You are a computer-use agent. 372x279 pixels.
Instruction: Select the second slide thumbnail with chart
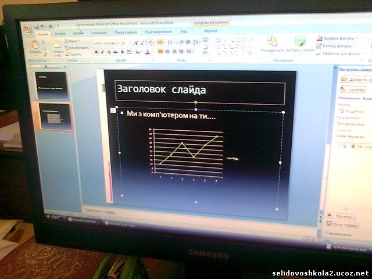[55, 117]
